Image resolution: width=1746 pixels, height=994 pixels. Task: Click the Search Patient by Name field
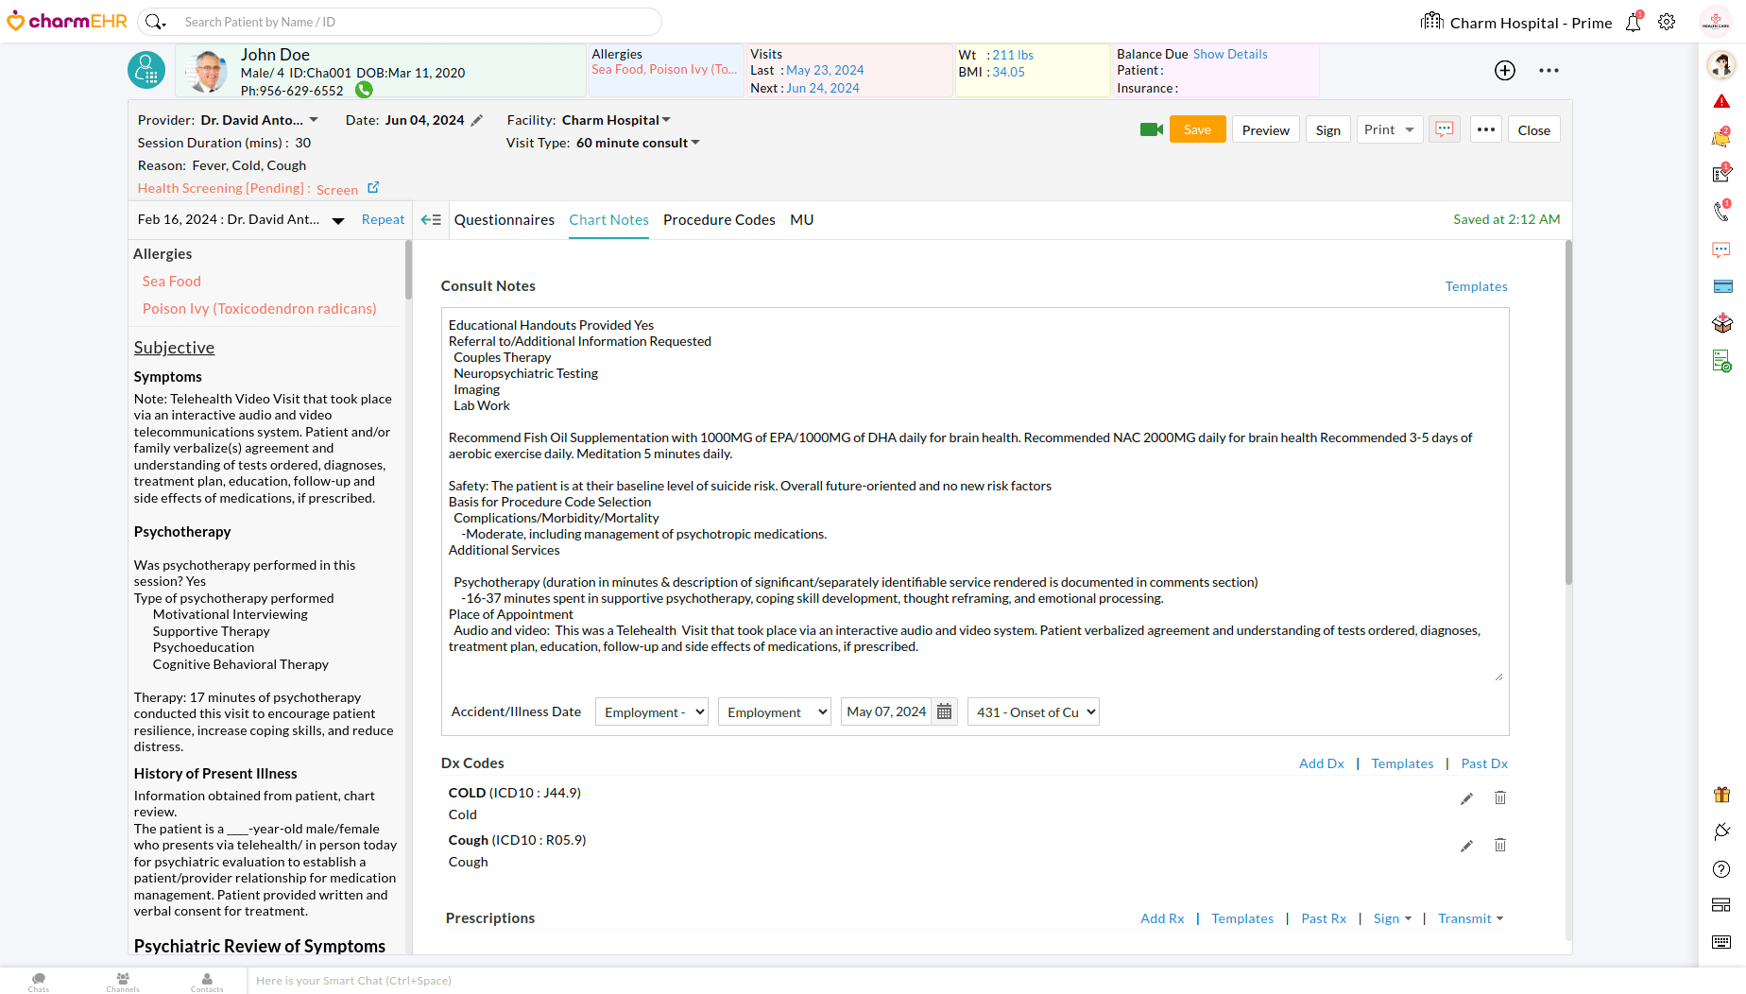pyautogui.click(x=416, y=22)
